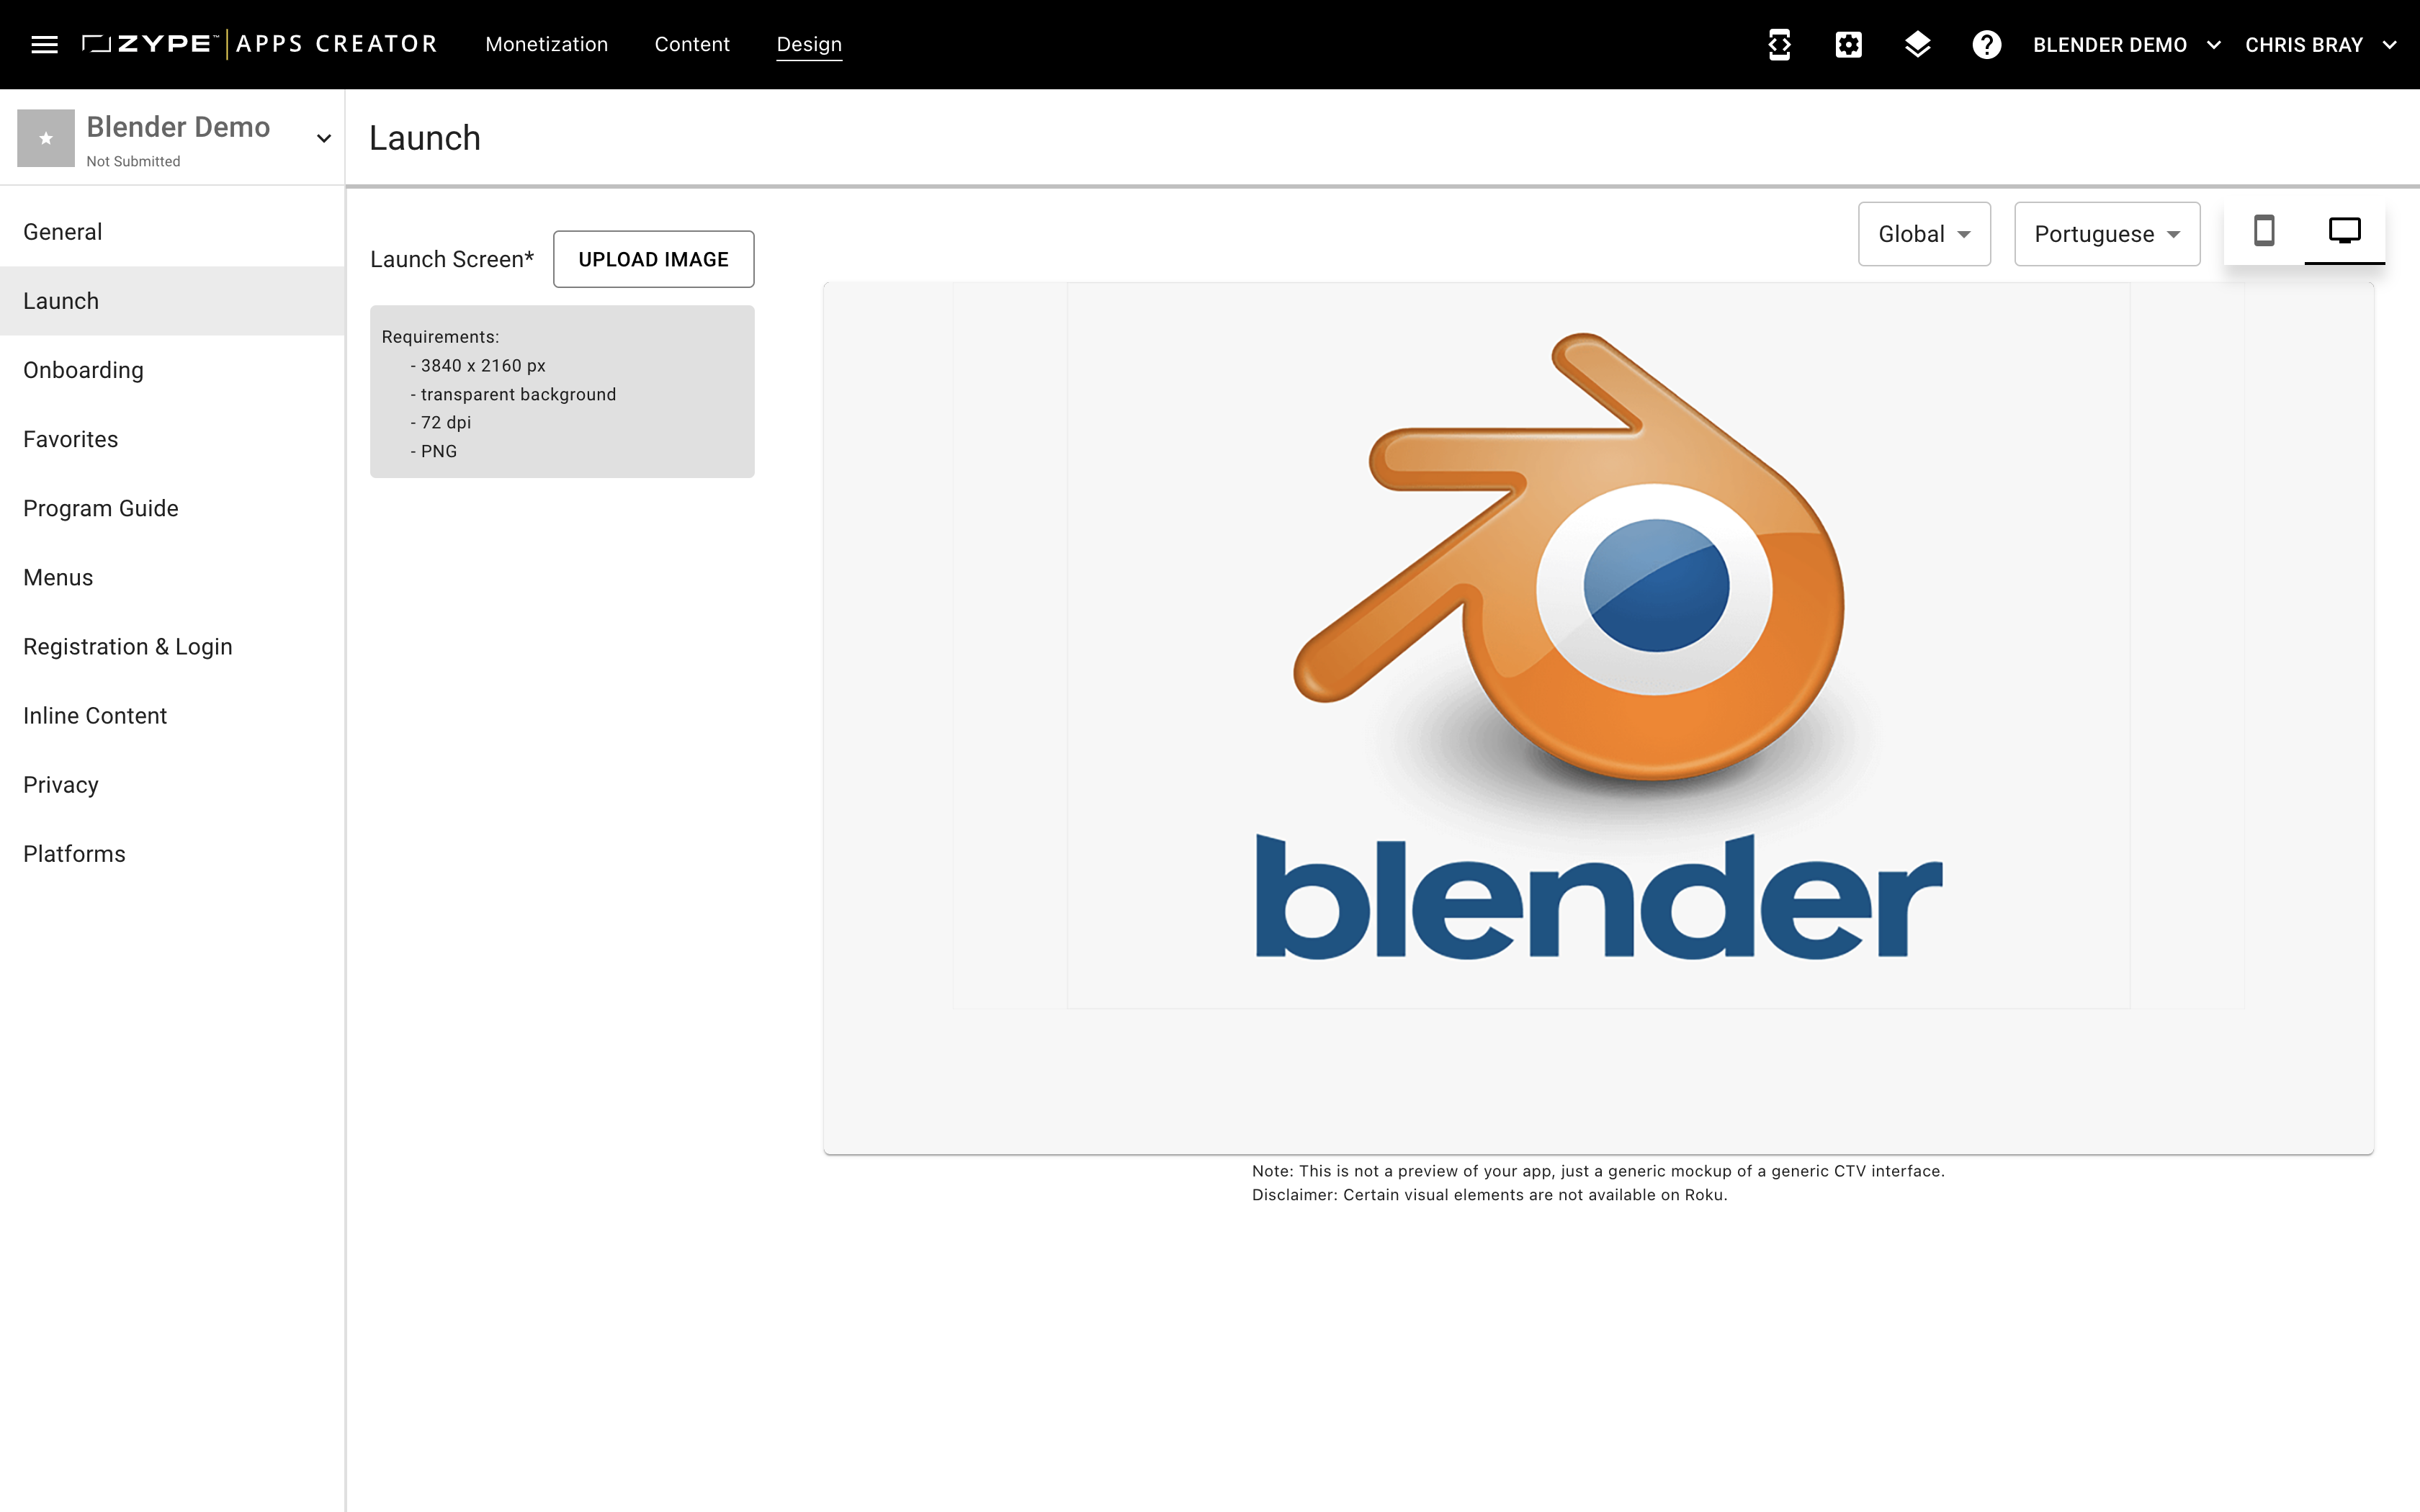Go to Onboarding section
The image size is (2420, 1512).
(172, 370)
